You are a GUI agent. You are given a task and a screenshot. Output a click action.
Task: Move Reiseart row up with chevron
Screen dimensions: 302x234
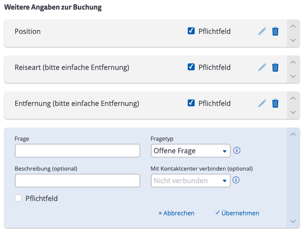(x=293, y=61)
